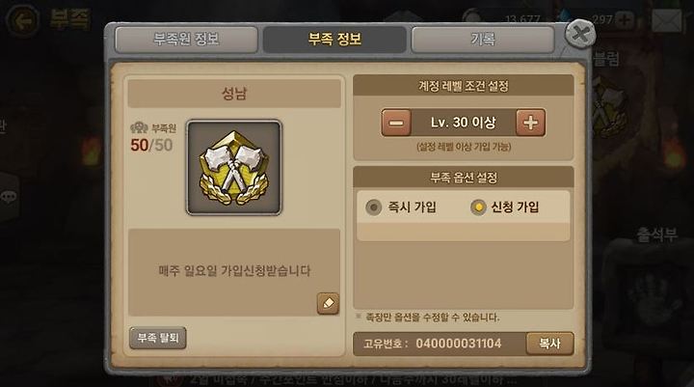The width and height of the screenshot is (694, 387).
Task: Click the pencil edit icon for tribe notice
Action: tap(328, 303)
